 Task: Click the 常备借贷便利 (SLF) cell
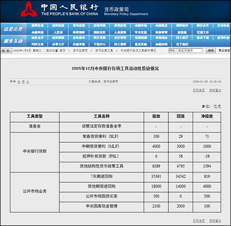102,137
